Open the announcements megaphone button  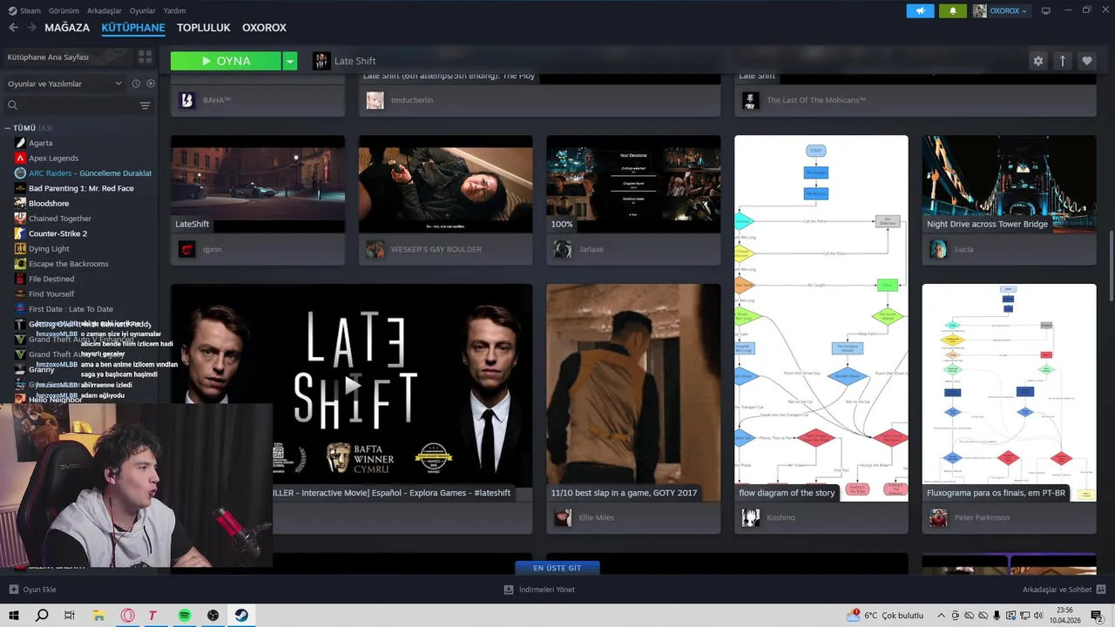(x=920, y=10)
